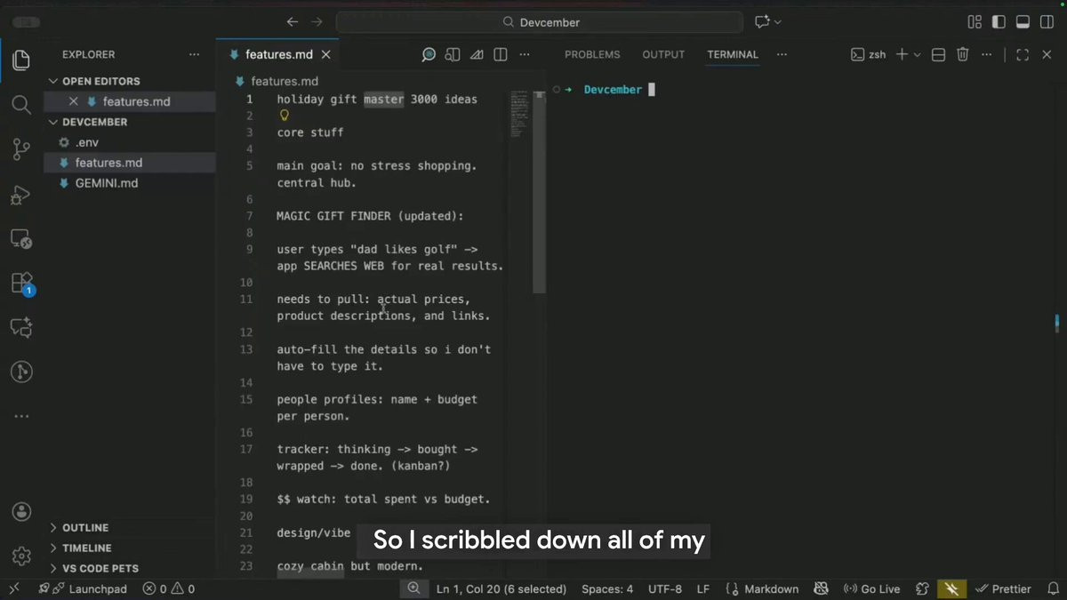Open the Run and Debug view
1067x600 pixels.
point(21,195)
